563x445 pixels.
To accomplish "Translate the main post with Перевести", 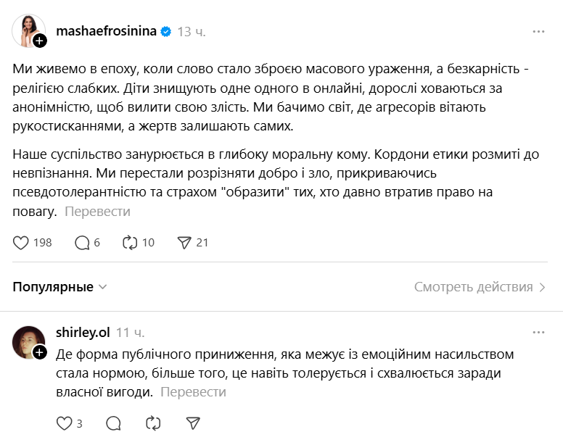I will pyautogui.click(x=97, y=212).
